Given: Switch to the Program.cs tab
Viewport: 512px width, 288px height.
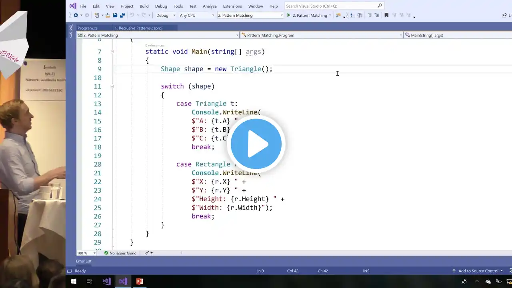Looking at the screenshot, I should [x=88, y=28].
